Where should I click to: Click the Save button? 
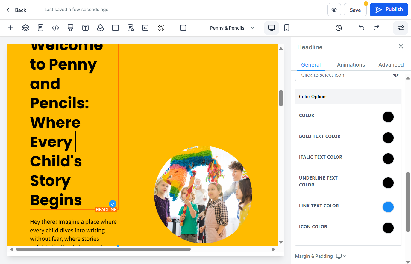(x=355, y=10)
